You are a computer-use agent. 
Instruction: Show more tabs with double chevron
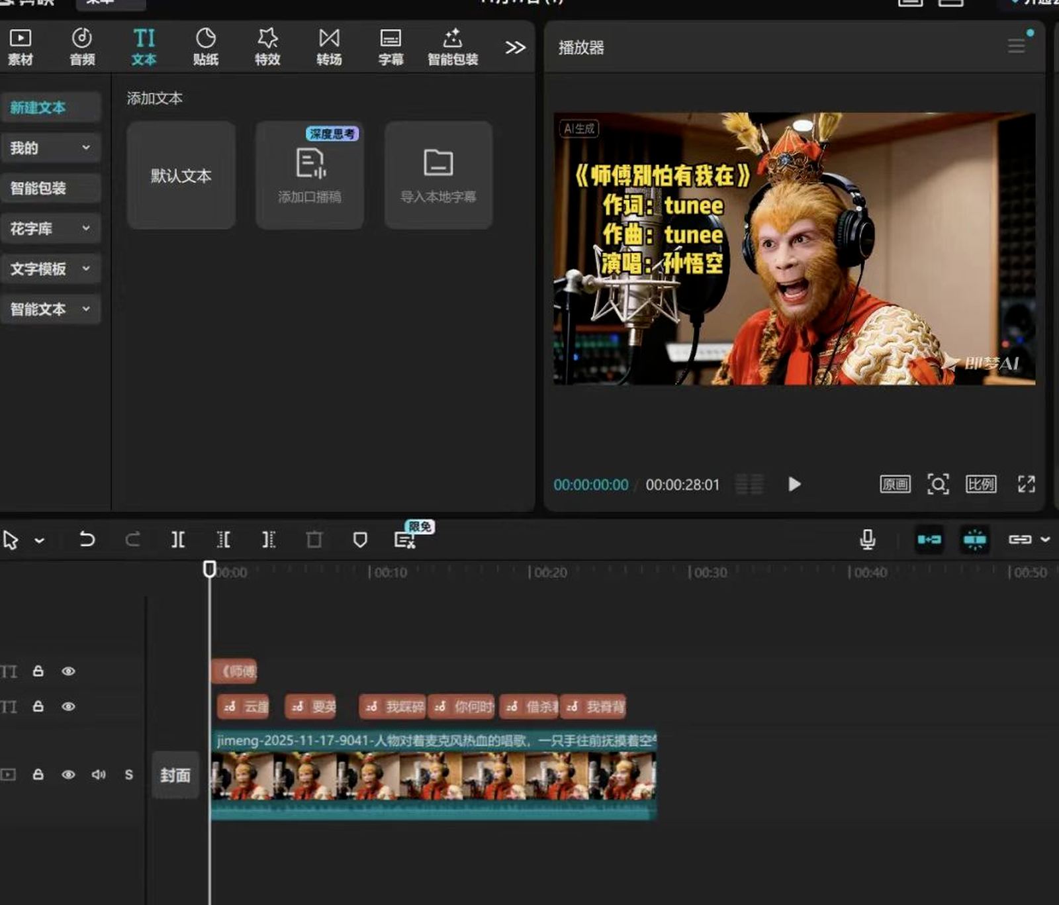(x=515, y=48)
